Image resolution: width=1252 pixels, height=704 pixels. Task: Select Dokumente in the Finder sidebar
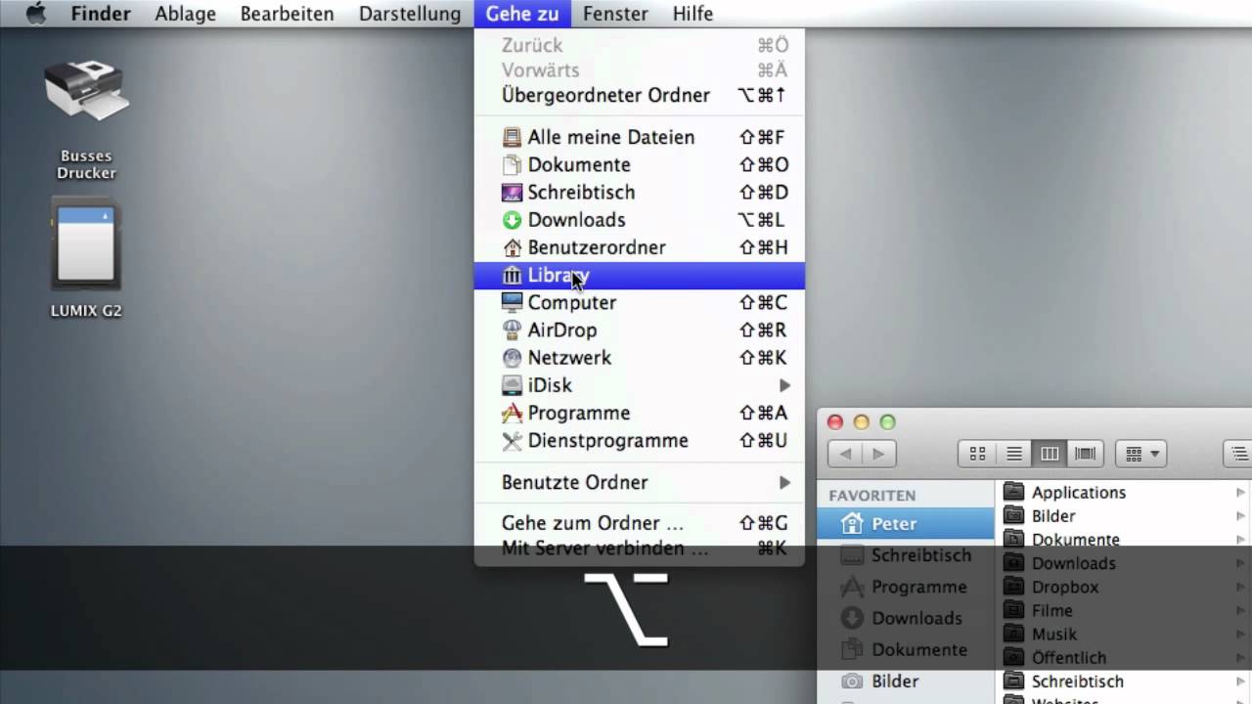(906, 649)
